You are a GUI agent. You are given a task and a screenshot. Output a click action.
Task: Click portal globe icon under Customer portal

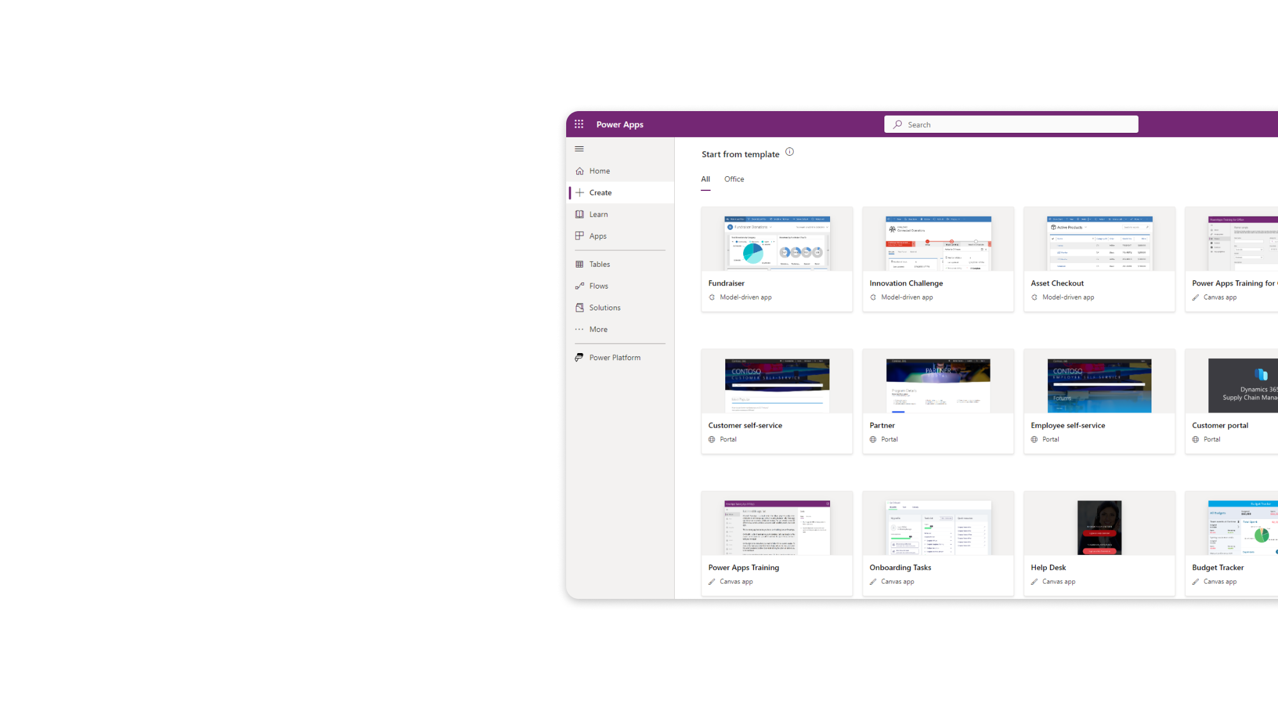point(1196,439)
